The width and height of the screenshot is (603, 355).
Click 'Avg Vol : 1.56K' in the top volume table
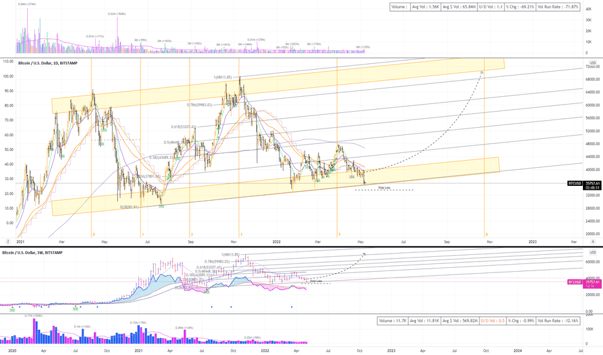click(425, 7)
